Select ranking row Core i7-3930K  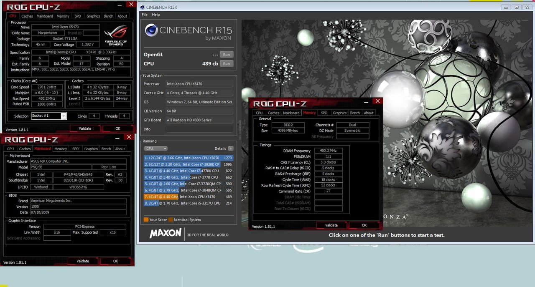[x=188, y=164]
